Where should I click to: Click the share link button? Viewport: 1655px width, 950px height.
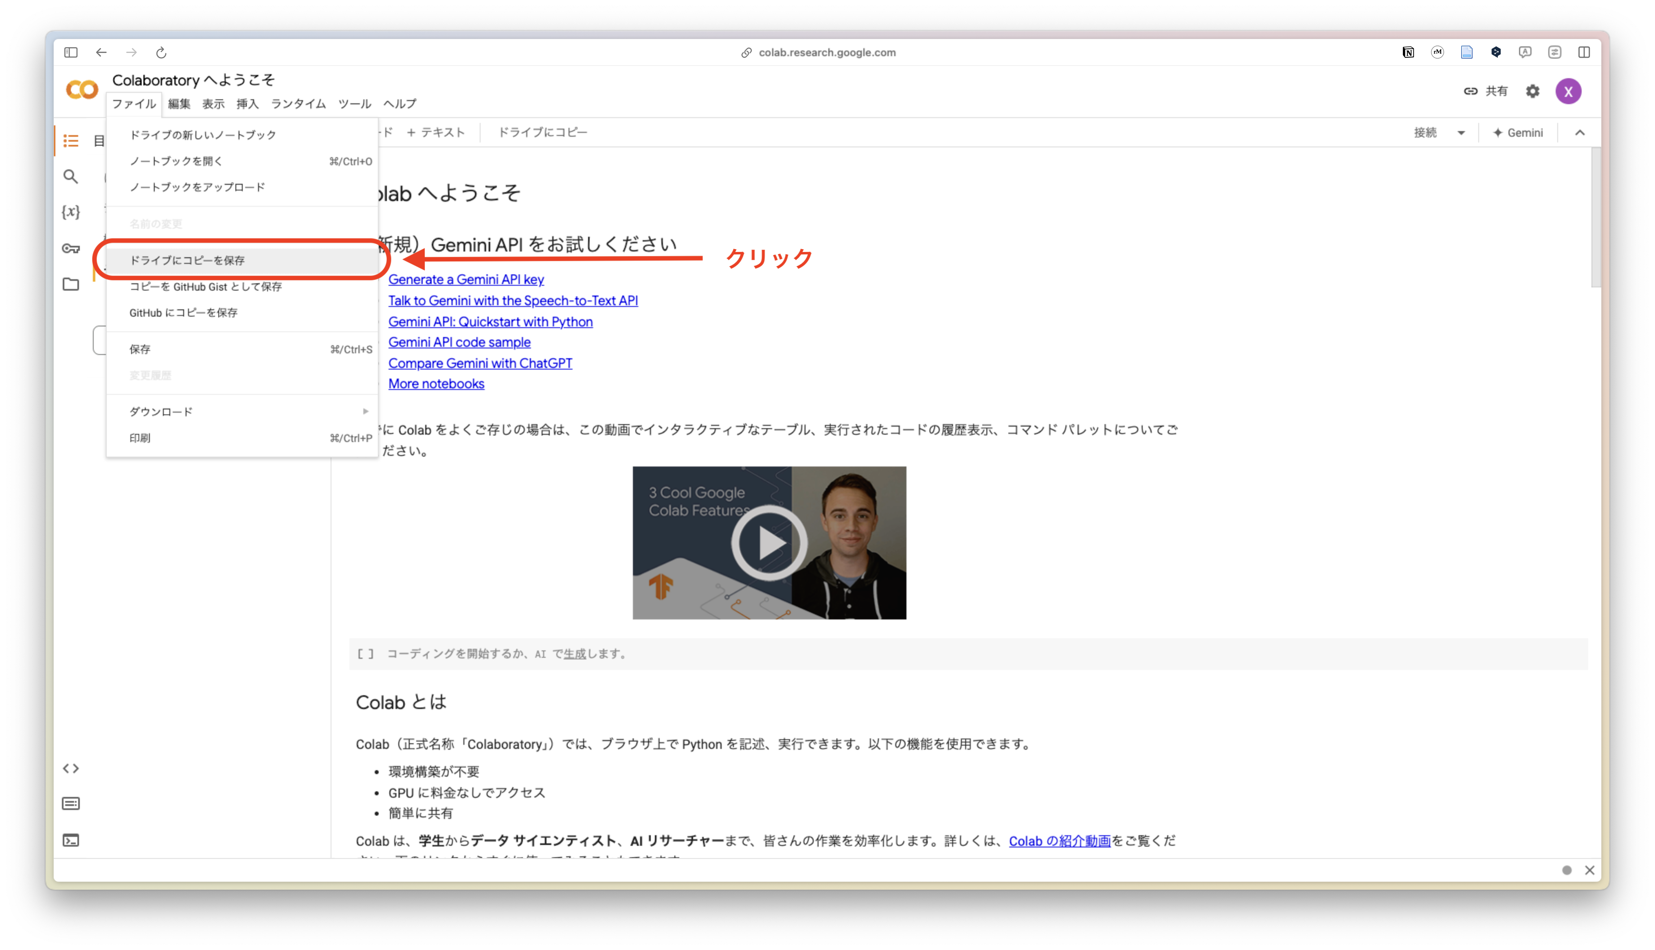click(x=1485, y=91)
